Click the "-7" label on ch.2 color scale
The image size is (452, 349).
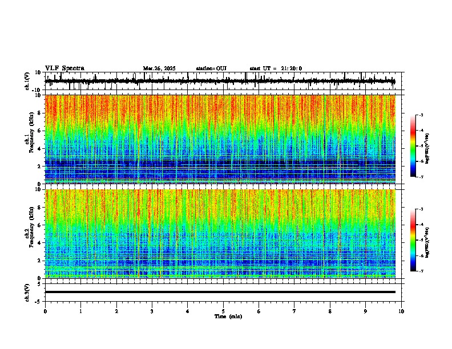point(421,271)
